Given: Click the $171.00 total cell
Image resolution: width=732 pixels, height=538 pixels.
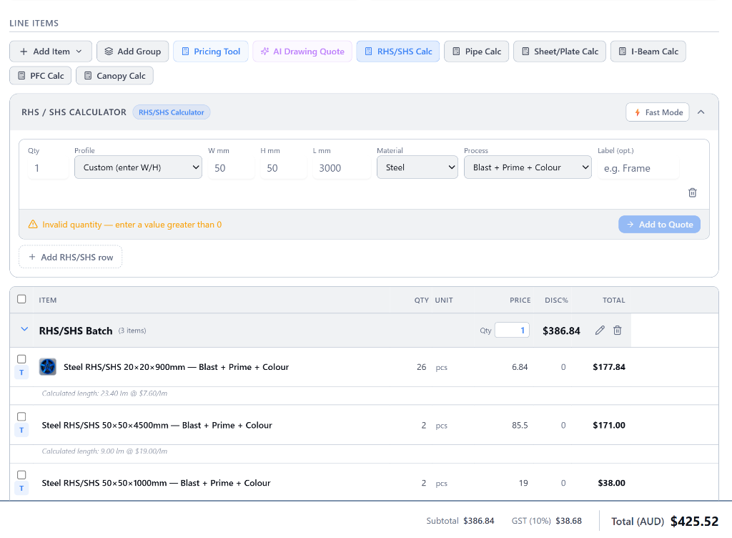Looking at the screenshot, I should coord(609,426).
